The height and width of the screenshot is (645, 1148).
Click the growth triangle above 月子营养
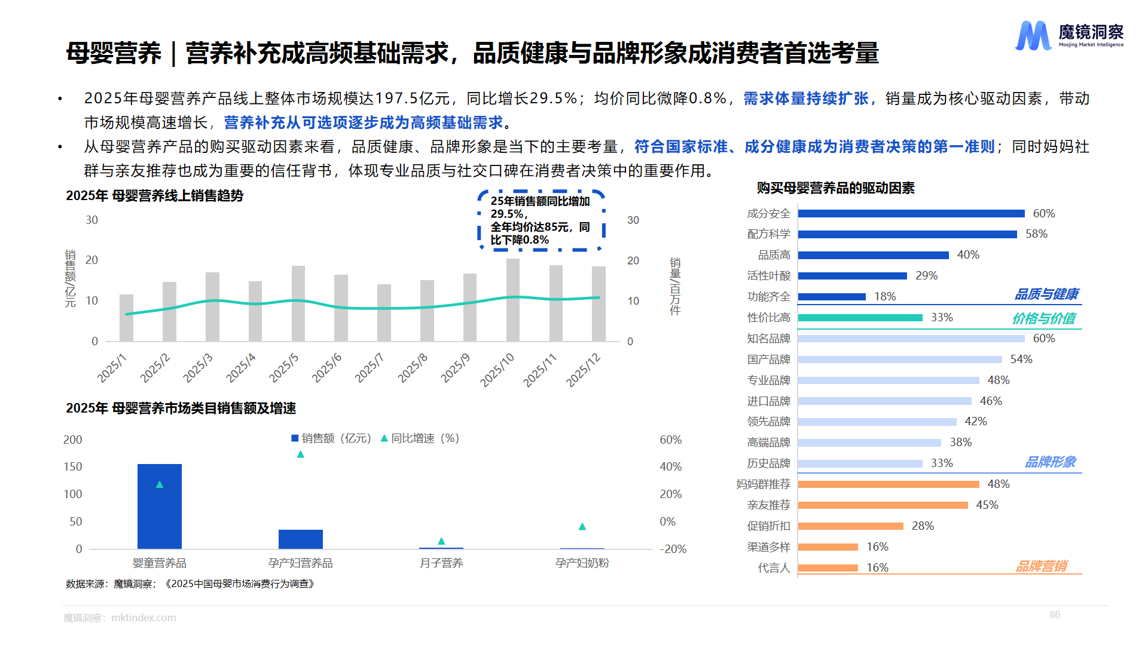click(x=441, y=541)
